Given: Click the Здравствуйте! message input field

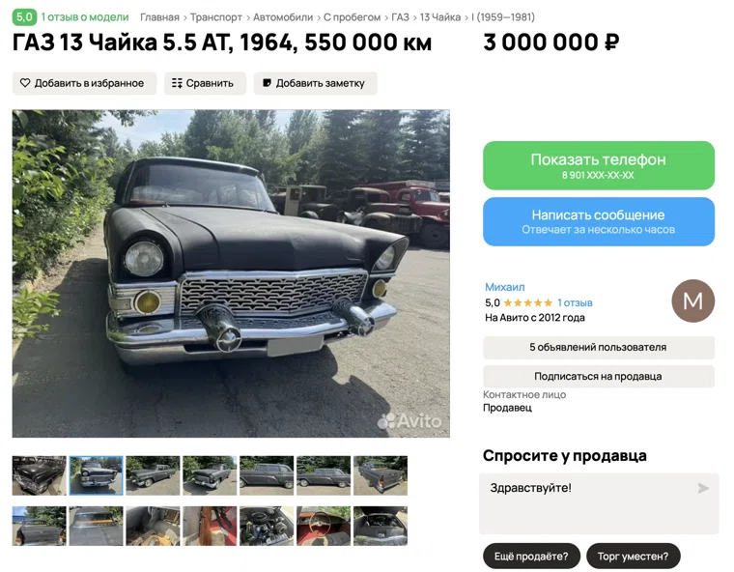Looking at the screenshot, I should (599, 503).
